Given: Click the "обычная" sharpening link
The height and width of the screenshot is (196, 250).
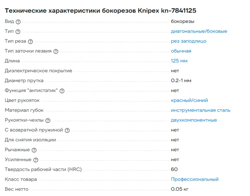Looking at the screenshot, I should pyautogui.click(x=181, y=51).
